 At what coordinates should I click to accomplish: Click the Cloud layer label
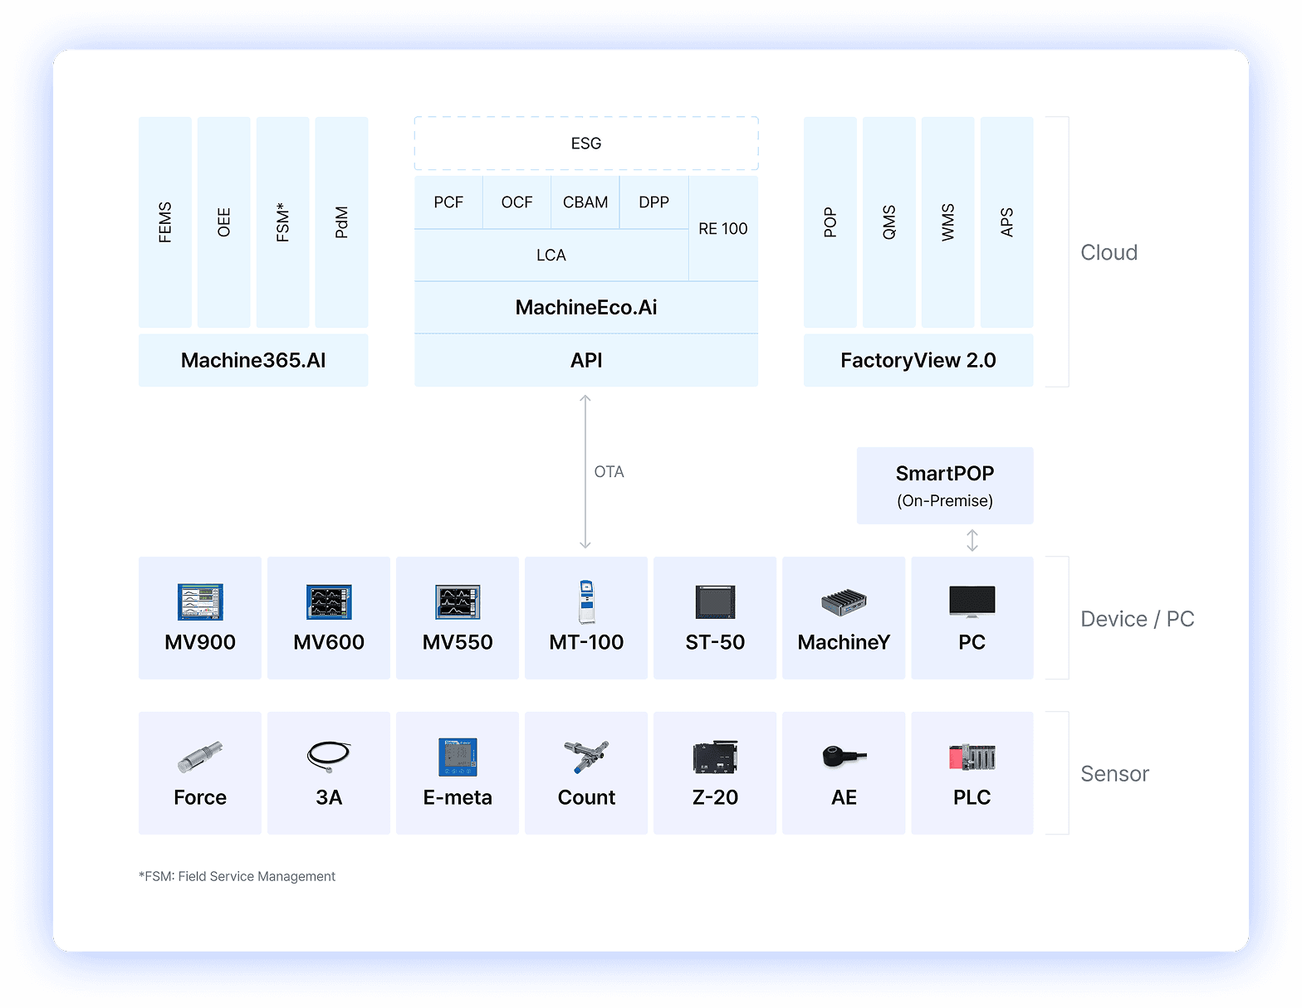pyautogui.click(x=1109, y=252)
